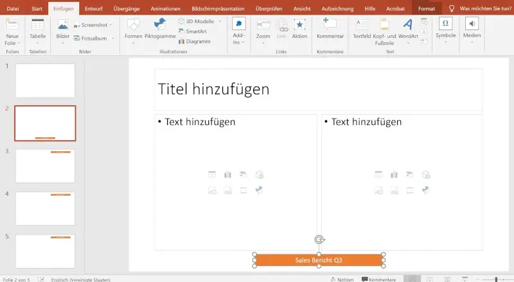Viewport: 514px width, 282px height.
Task: Switch to Normal view in status bar
Action: (x=412, y=279)
